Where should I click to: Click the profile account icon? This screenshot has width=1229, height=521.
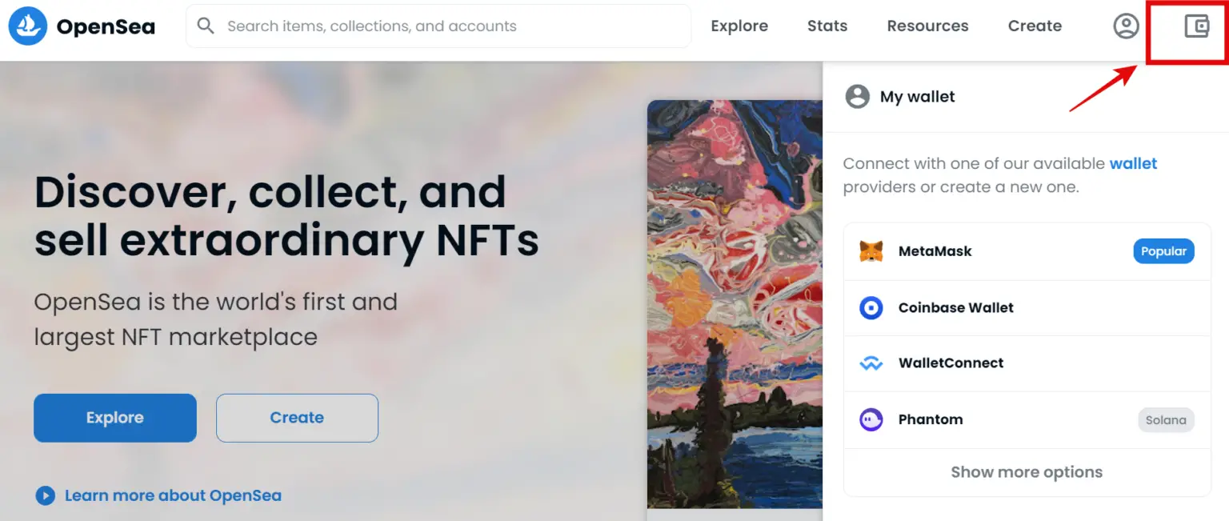(x=1125, y=26)
